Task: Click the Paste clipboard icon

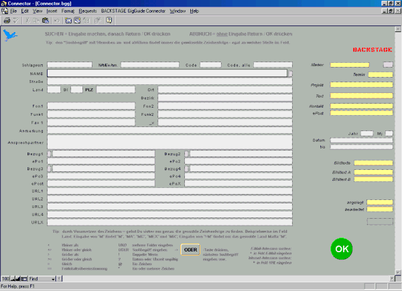Action: point(46,21)
